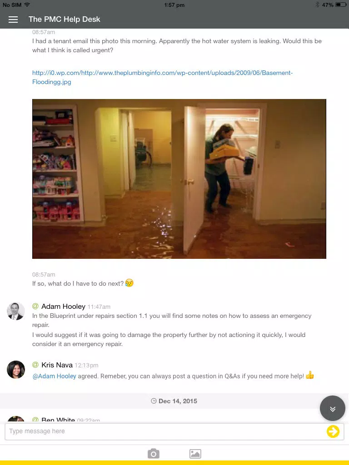
Task: Open image gallery picker icon
Action: pyautogui.click(x=195, y=454)
